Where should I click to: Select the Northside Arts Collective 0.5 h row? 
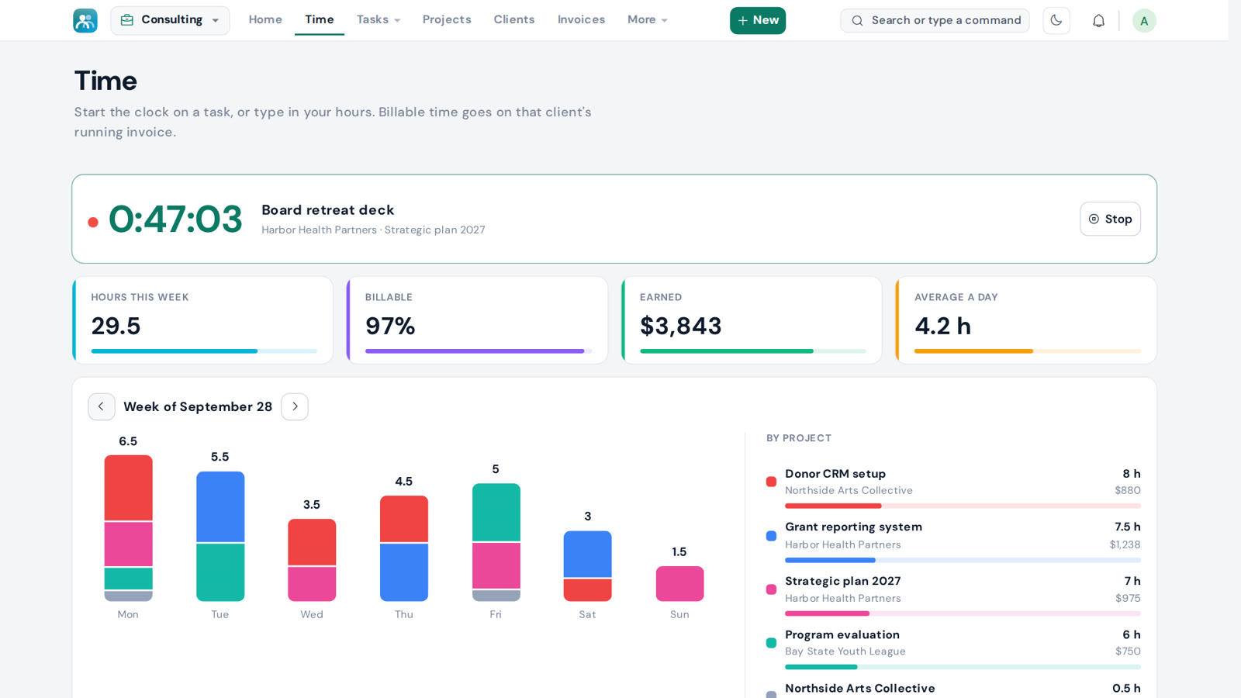[x=953, y=689]
